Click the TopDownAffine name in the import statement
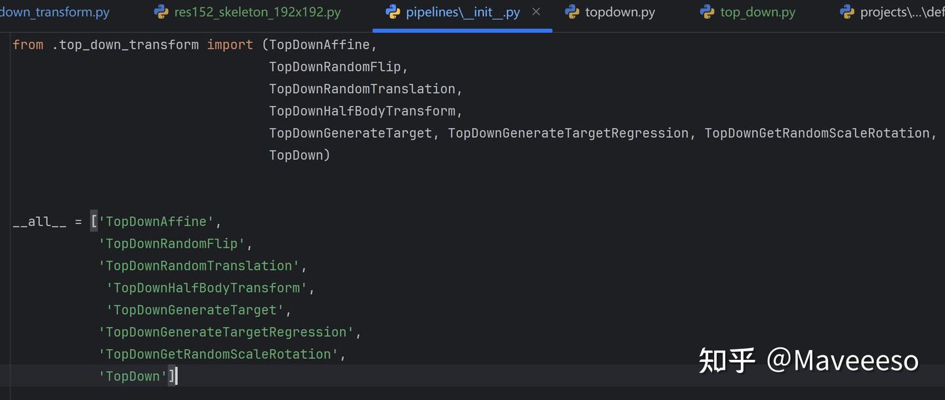945x400 pixels. pyautogui.click(x=317, y=44)
